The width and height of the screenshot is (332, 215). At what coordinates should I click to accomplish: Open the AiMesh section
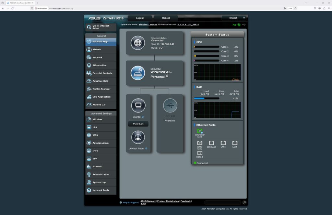point(101,50)
